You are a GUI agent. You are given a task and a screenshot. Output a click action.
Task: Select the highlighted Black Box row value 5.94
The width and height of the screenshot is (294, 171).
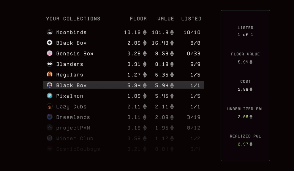point(160,85)
